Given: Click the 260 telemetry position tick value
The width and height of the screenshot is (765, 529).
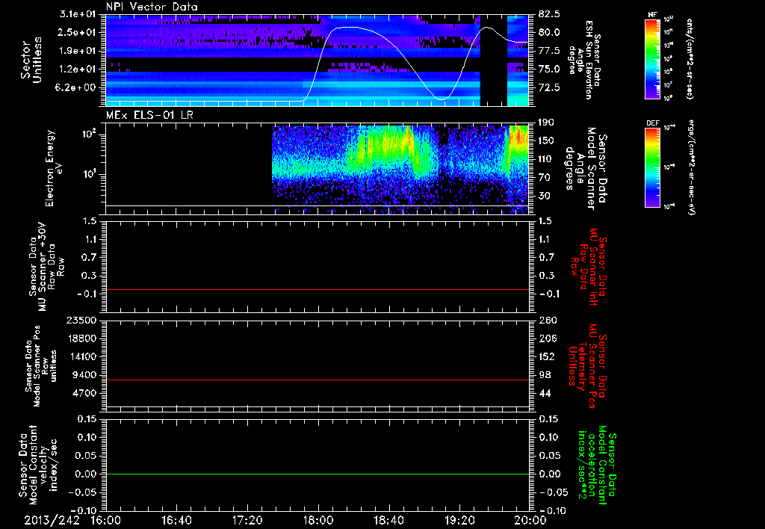Looking at the screenshot, I should coord(546,320).
